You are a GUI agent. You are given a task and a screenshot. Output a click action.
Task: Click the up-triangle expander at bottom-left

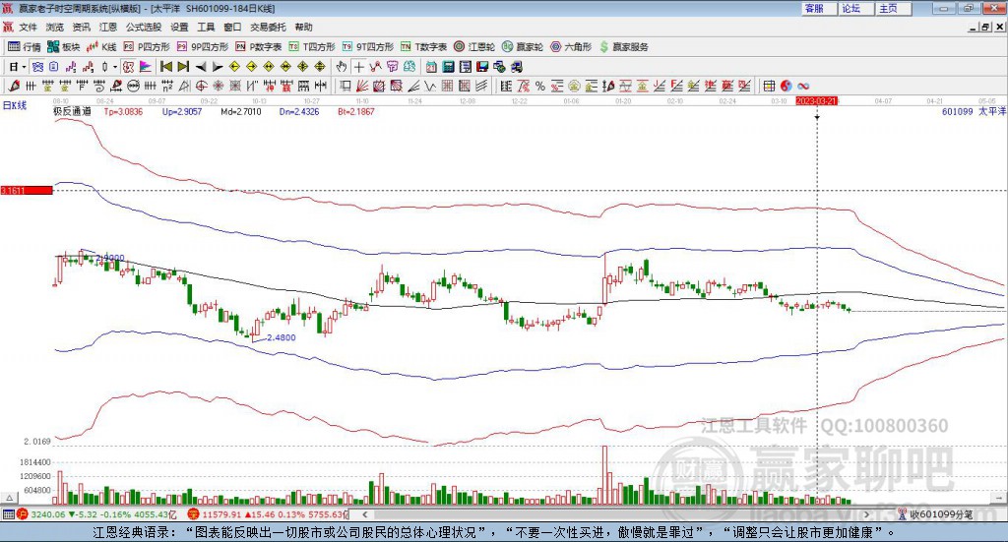click(9, 498)
